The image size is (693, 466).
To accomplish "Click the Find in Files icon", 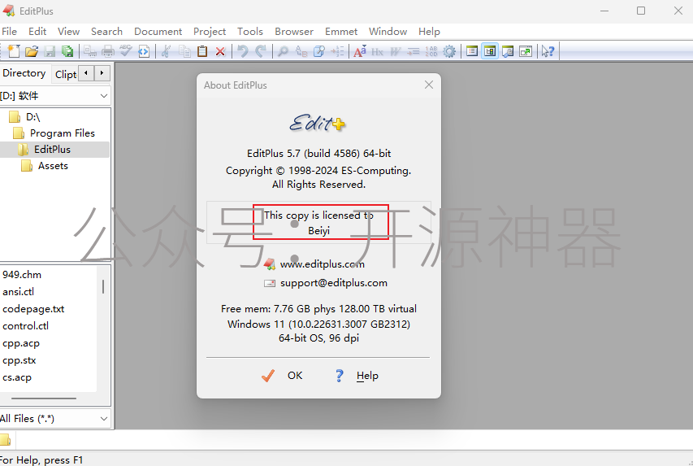I will pos(319,51).
